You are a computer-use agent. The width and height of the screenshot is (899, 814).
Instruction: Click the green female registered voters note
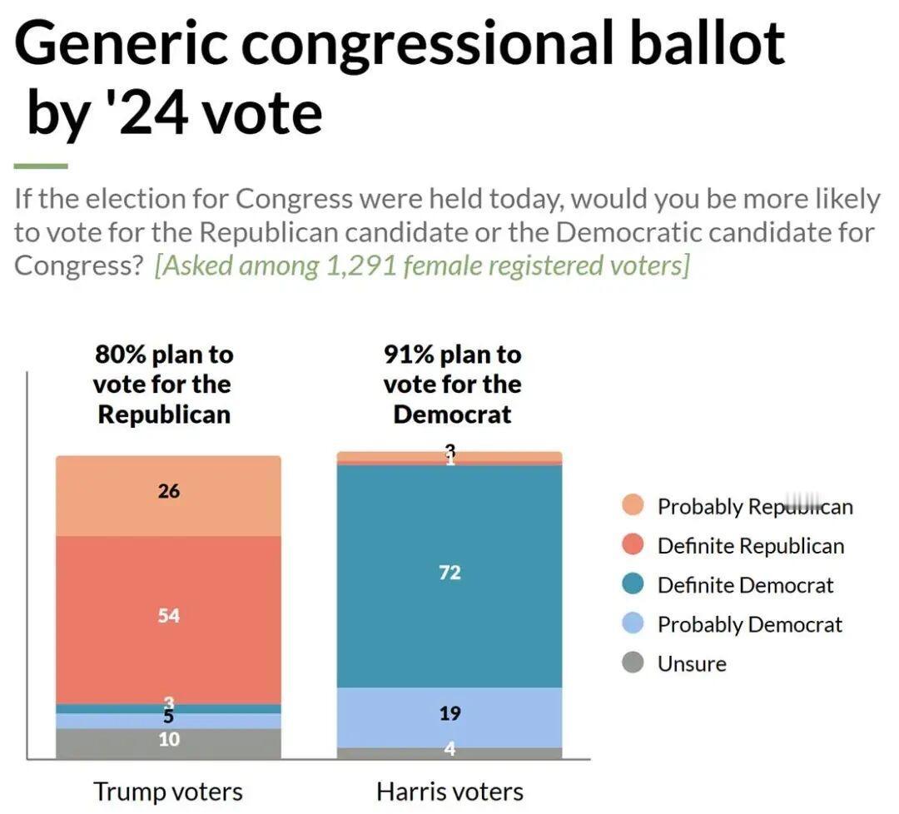coord(422,266)
